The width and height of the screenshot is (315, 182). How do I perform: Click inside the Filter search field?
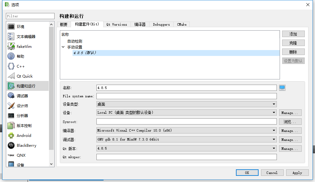[30, 16]
